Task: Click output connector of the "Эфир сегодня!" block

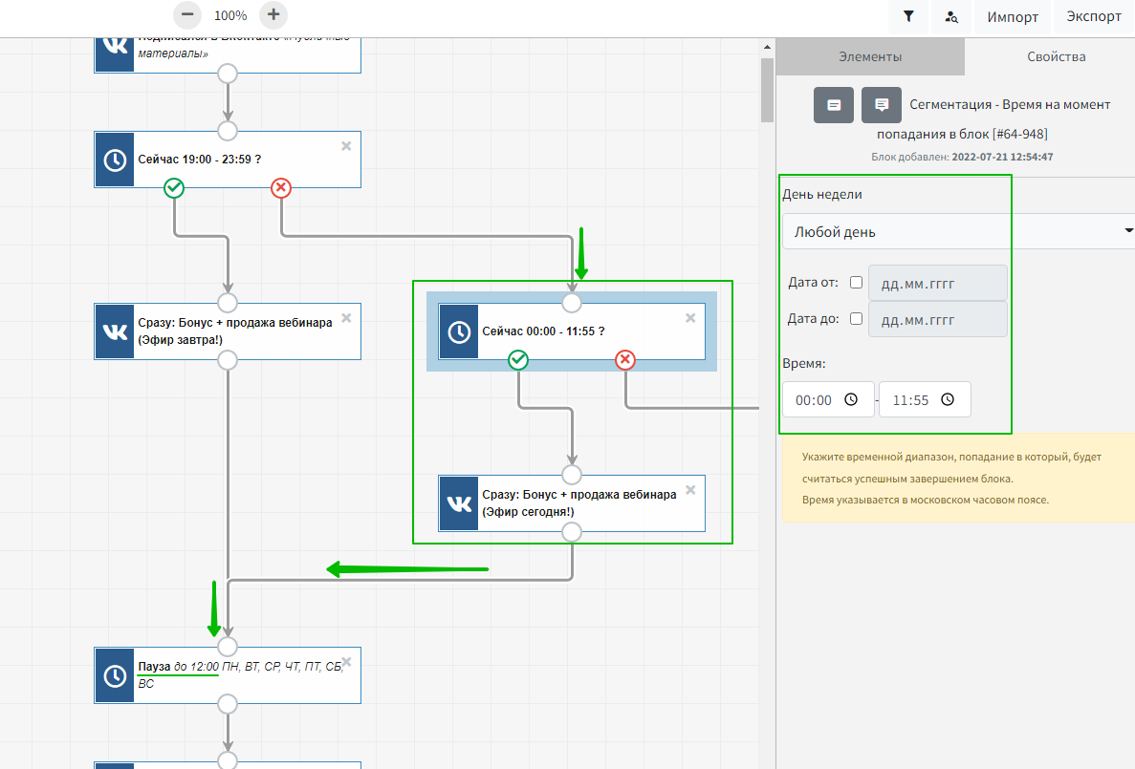Action: click(x=572, y=532)
